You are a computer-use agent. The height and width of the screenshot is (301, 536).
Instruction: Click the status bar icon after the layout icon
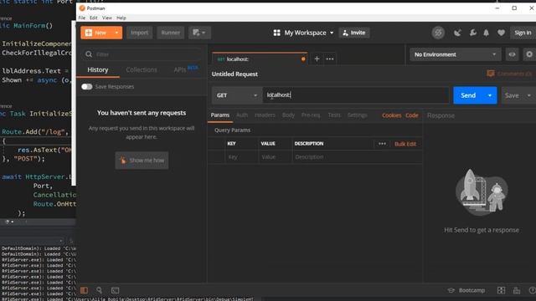coord(517,290)
